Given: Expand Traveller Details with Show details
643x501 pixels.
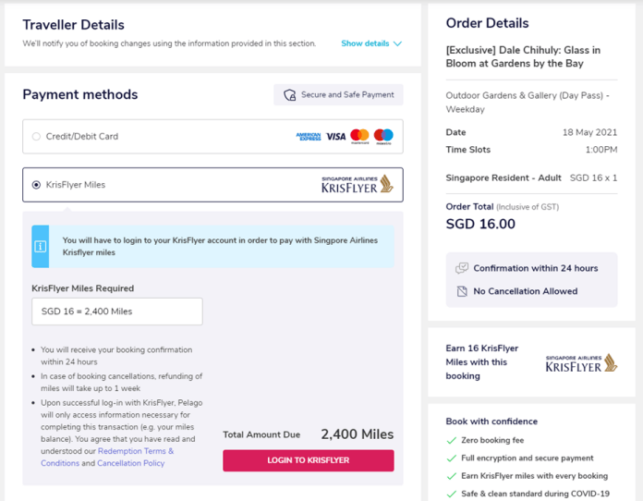Looking at the screenshot, I should 365,43.
